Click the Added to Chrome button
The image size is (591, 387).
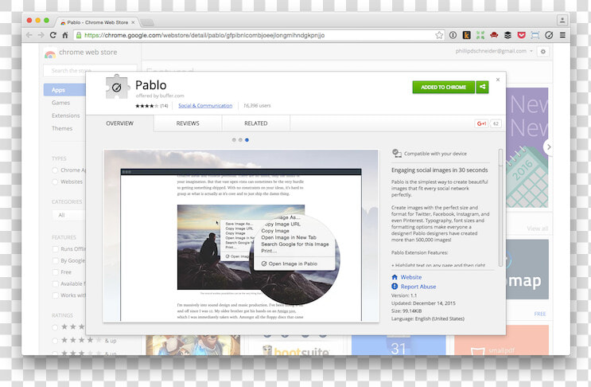coord(444,87)
